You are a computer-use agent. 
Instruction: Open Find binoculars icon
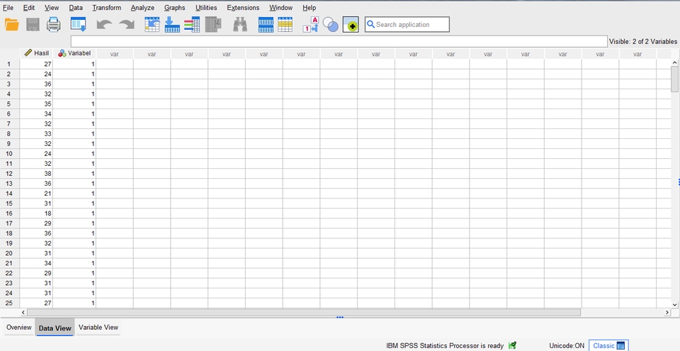240,24
